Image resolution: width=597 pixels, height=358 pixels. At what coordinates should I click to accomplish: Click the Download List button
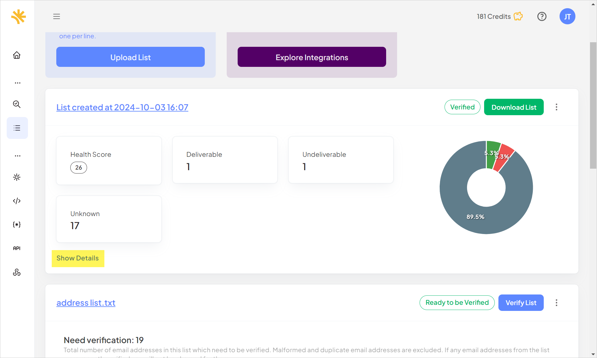pos(514,107)
